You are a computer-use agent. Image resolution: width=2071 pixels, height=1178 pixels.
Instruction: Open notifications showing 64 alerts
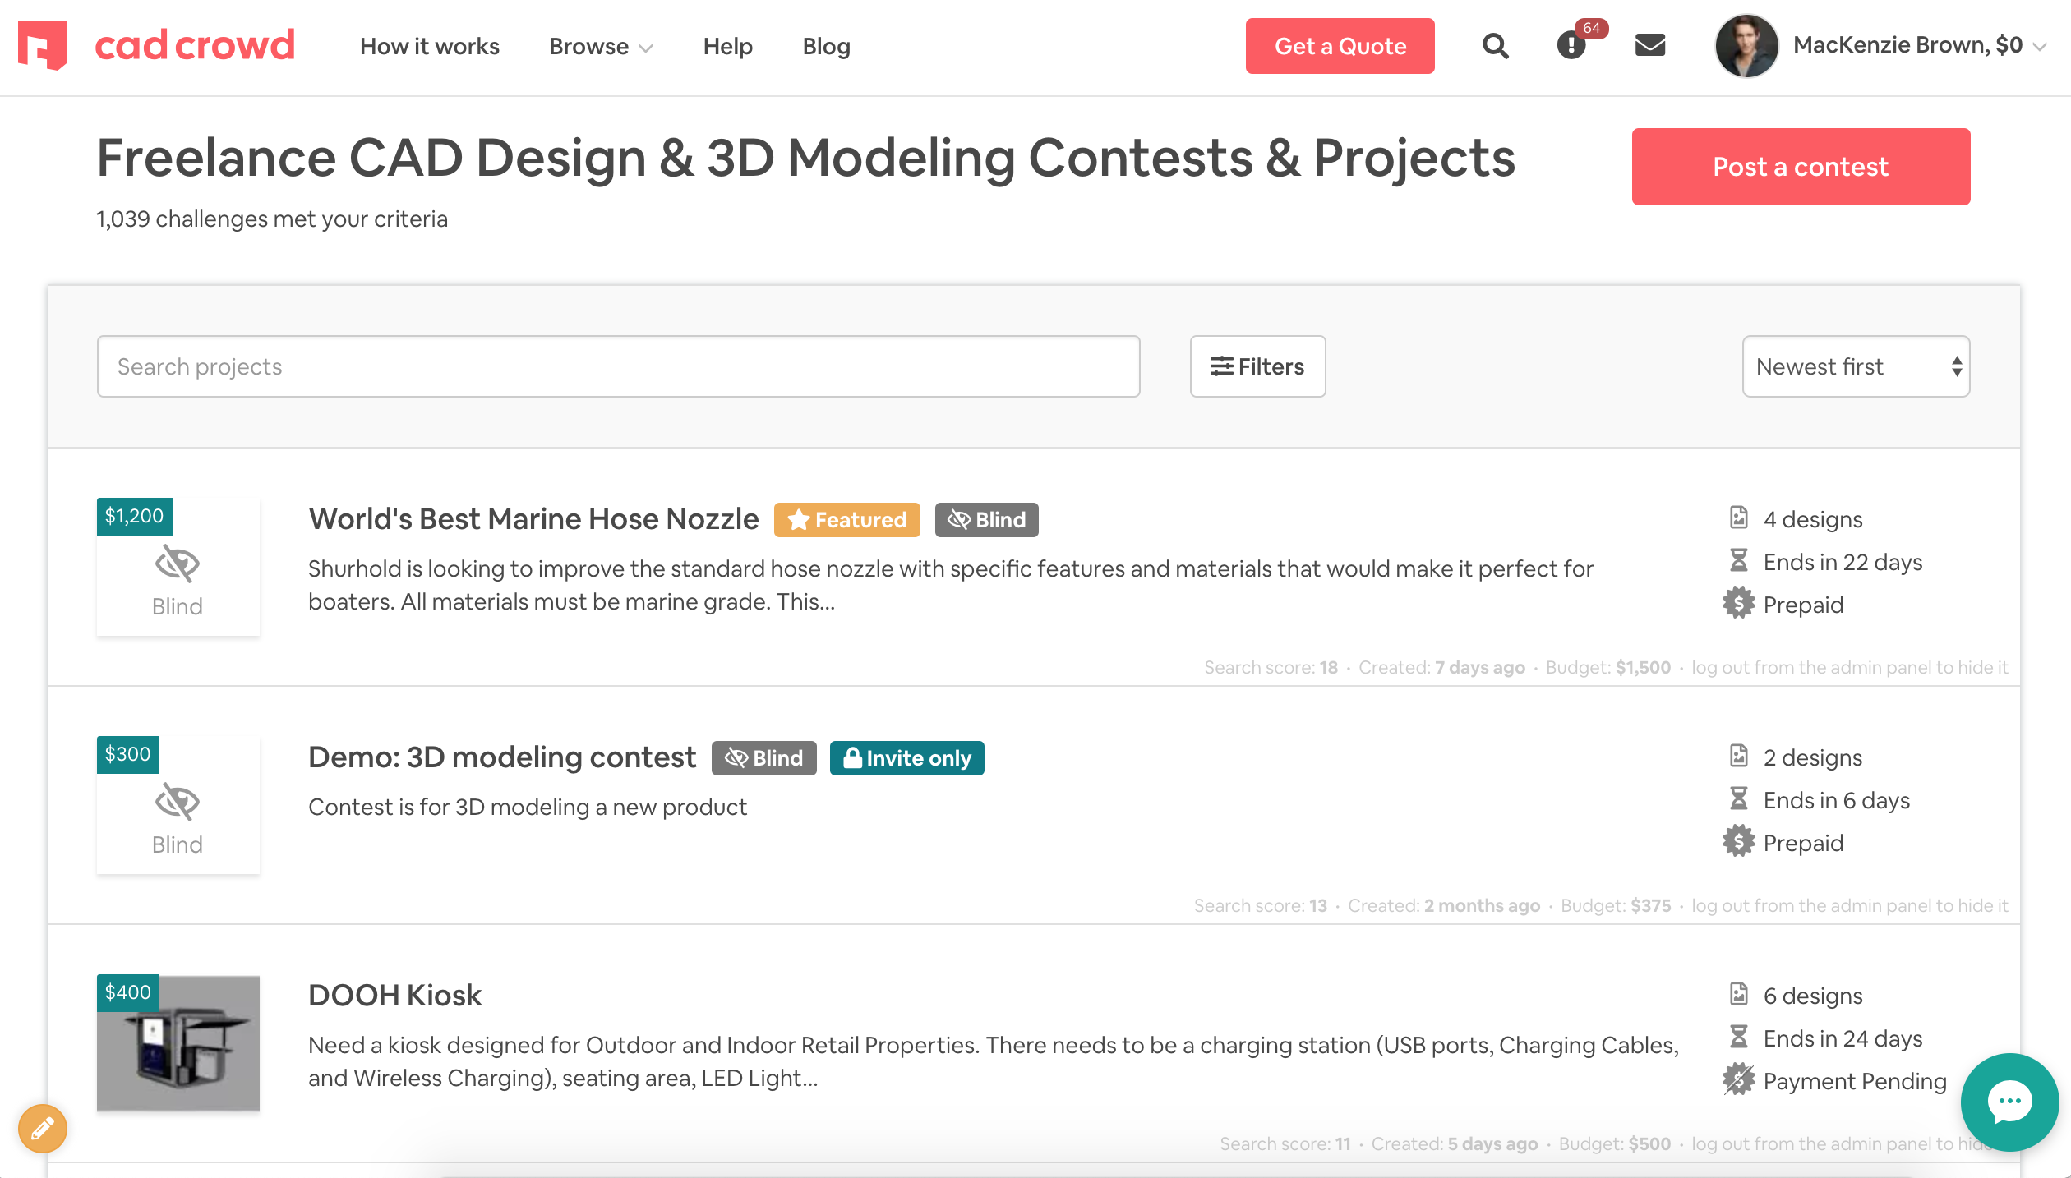click(1571, 47)
